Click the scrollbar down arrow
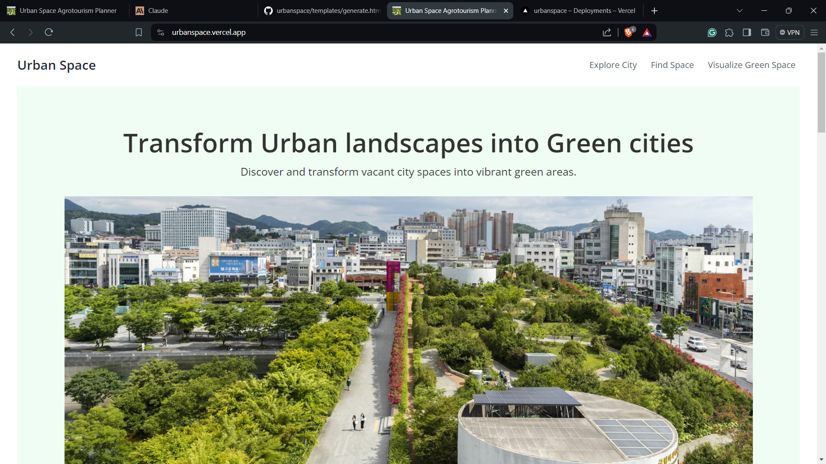This screenshot has height=464, width=826. tap(821, 460)
